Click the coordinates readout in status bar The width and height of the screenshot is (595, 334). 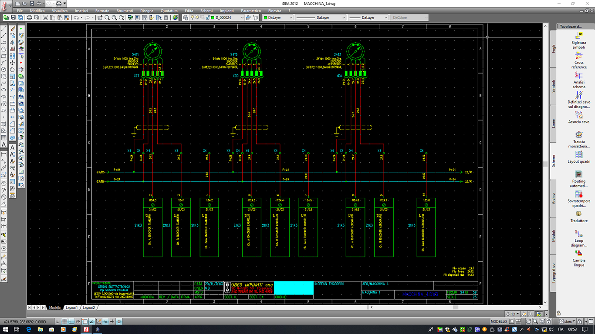[x=24, y=322]
